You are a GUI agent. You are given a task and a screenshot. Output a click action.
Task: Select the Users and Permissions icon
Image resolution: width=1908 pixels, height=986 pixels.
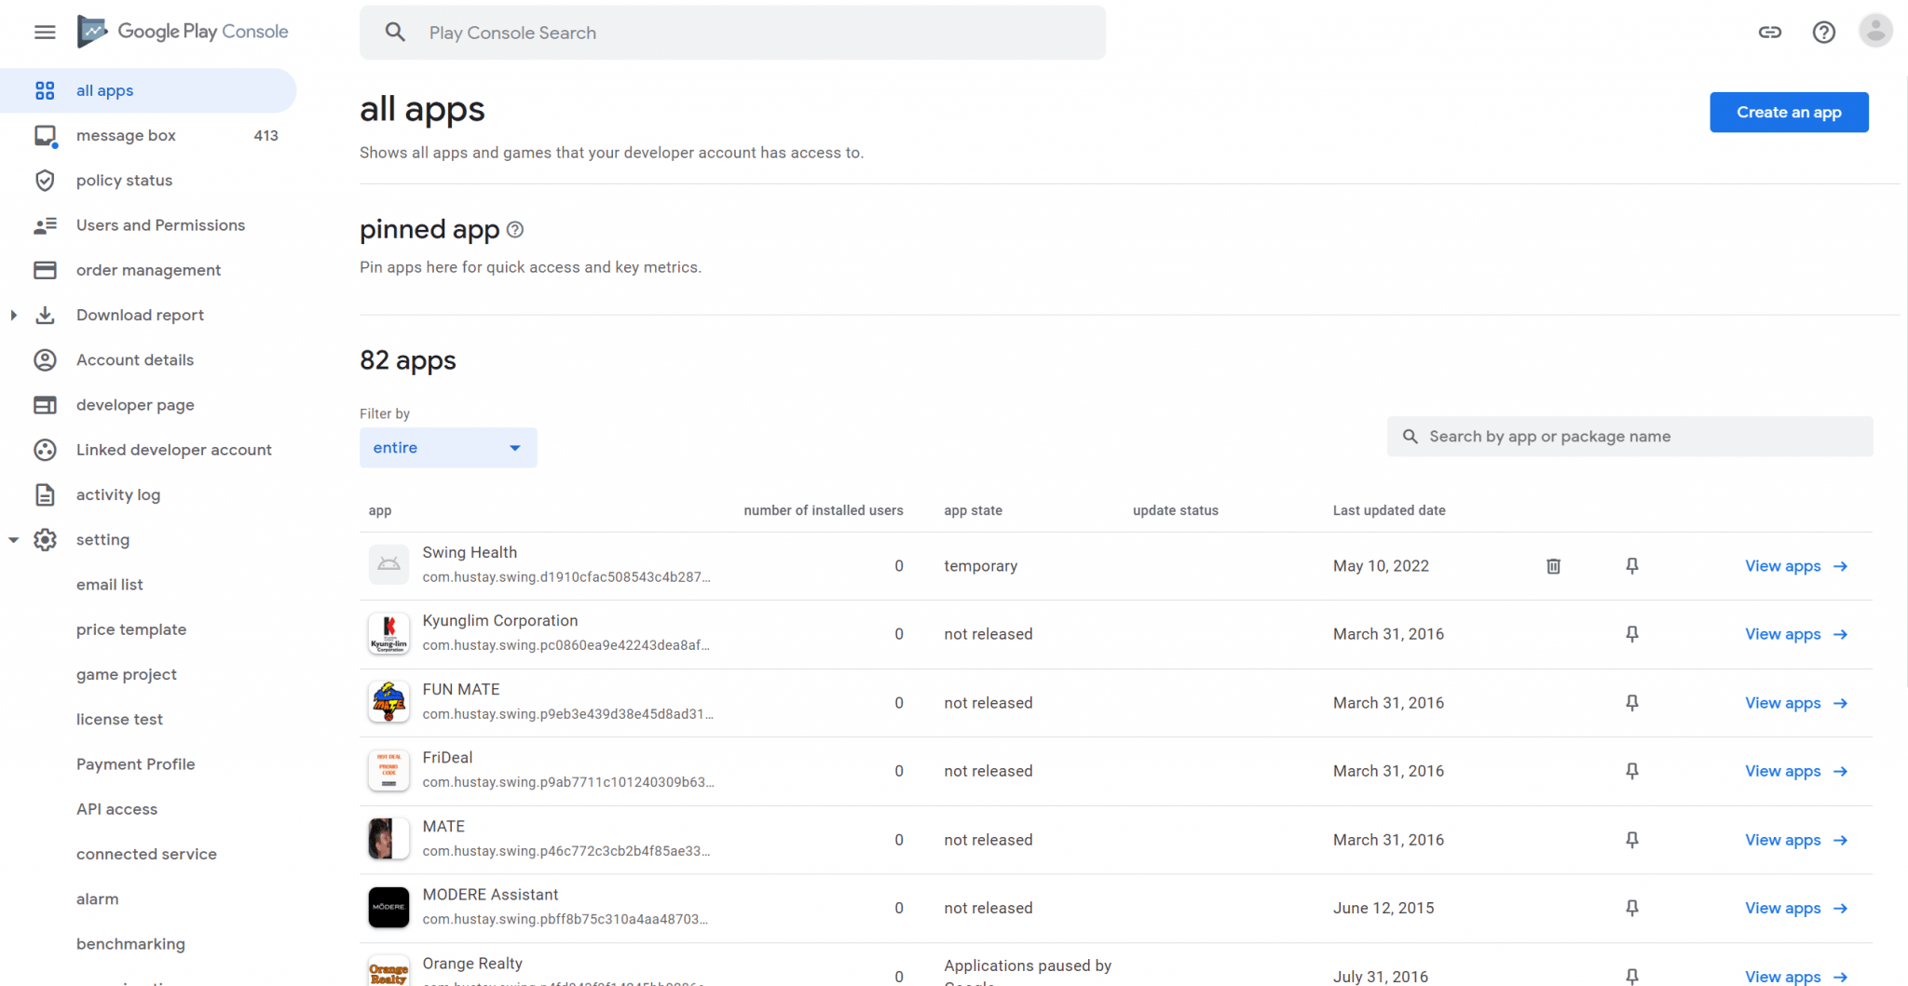pyautogui.click(x=45, y=224)
